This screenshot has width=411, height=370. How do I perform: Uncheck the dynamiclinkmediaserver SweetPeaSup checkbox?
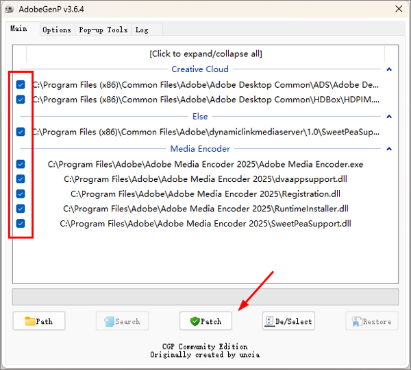coord(21,132)
